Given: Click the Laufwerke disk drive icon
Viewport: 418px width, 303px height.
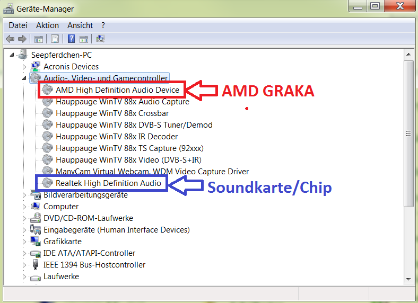Looking at the screenshot, I should tap(35, 277).
